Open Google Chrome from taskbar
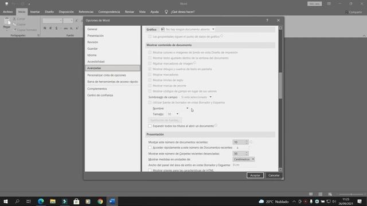Image resolution: width=367 pixels, height=206 pixels. (x=100, y=201)
